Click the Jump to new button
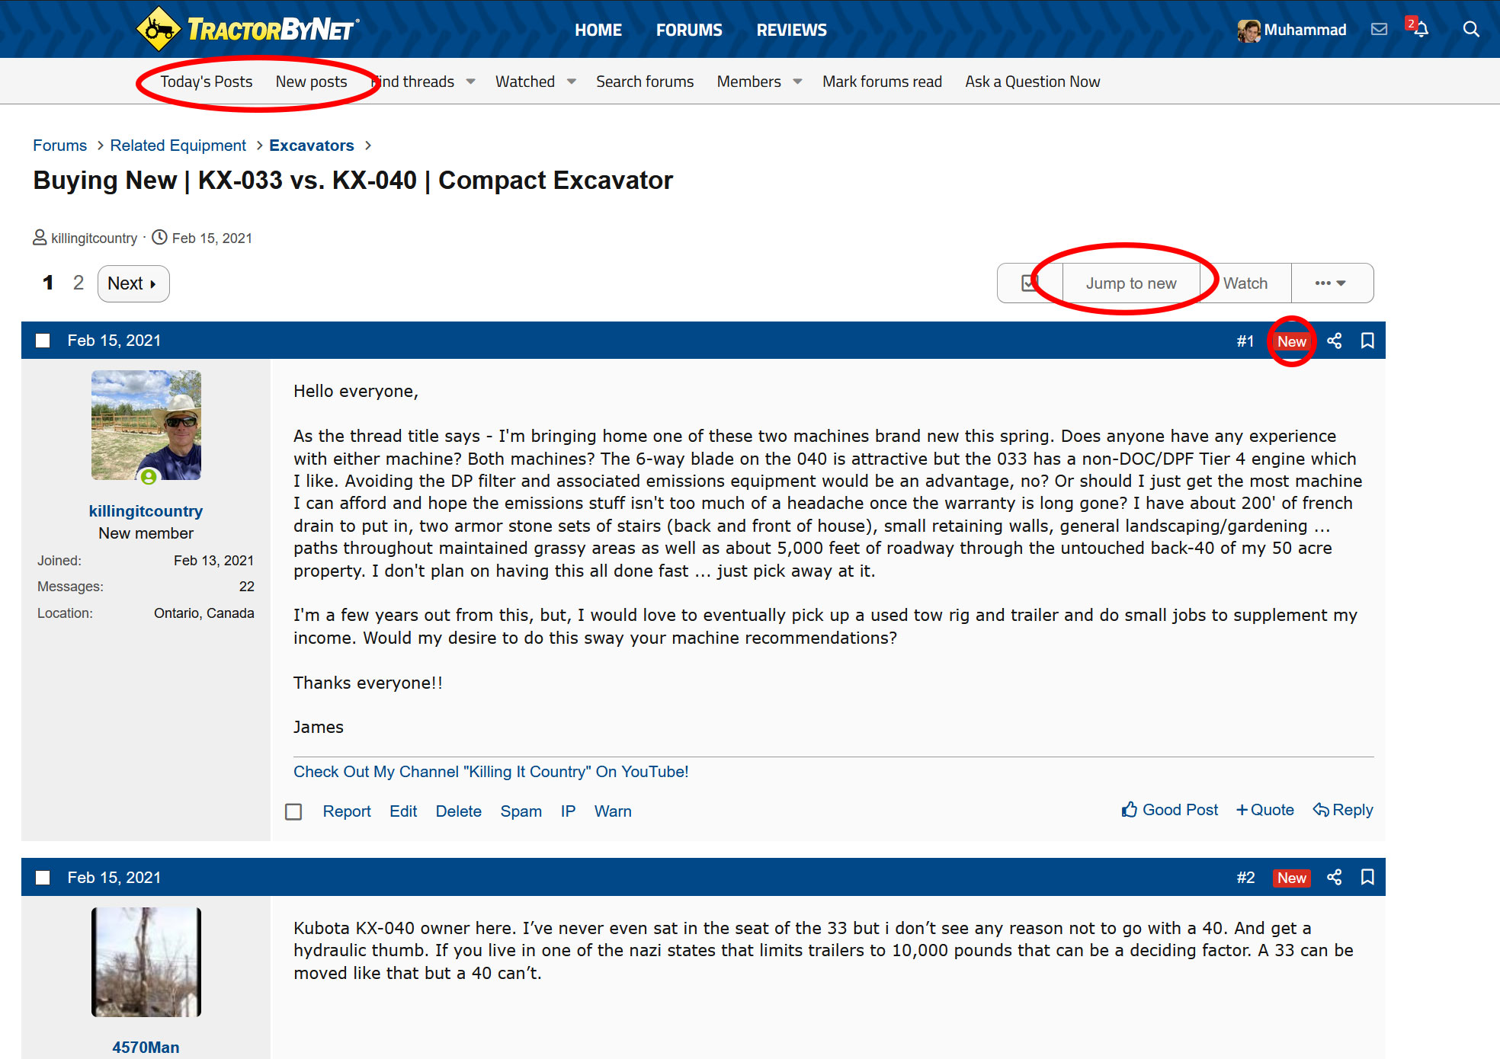This screenshot has width=1500, height=1059. [1130, 283]
